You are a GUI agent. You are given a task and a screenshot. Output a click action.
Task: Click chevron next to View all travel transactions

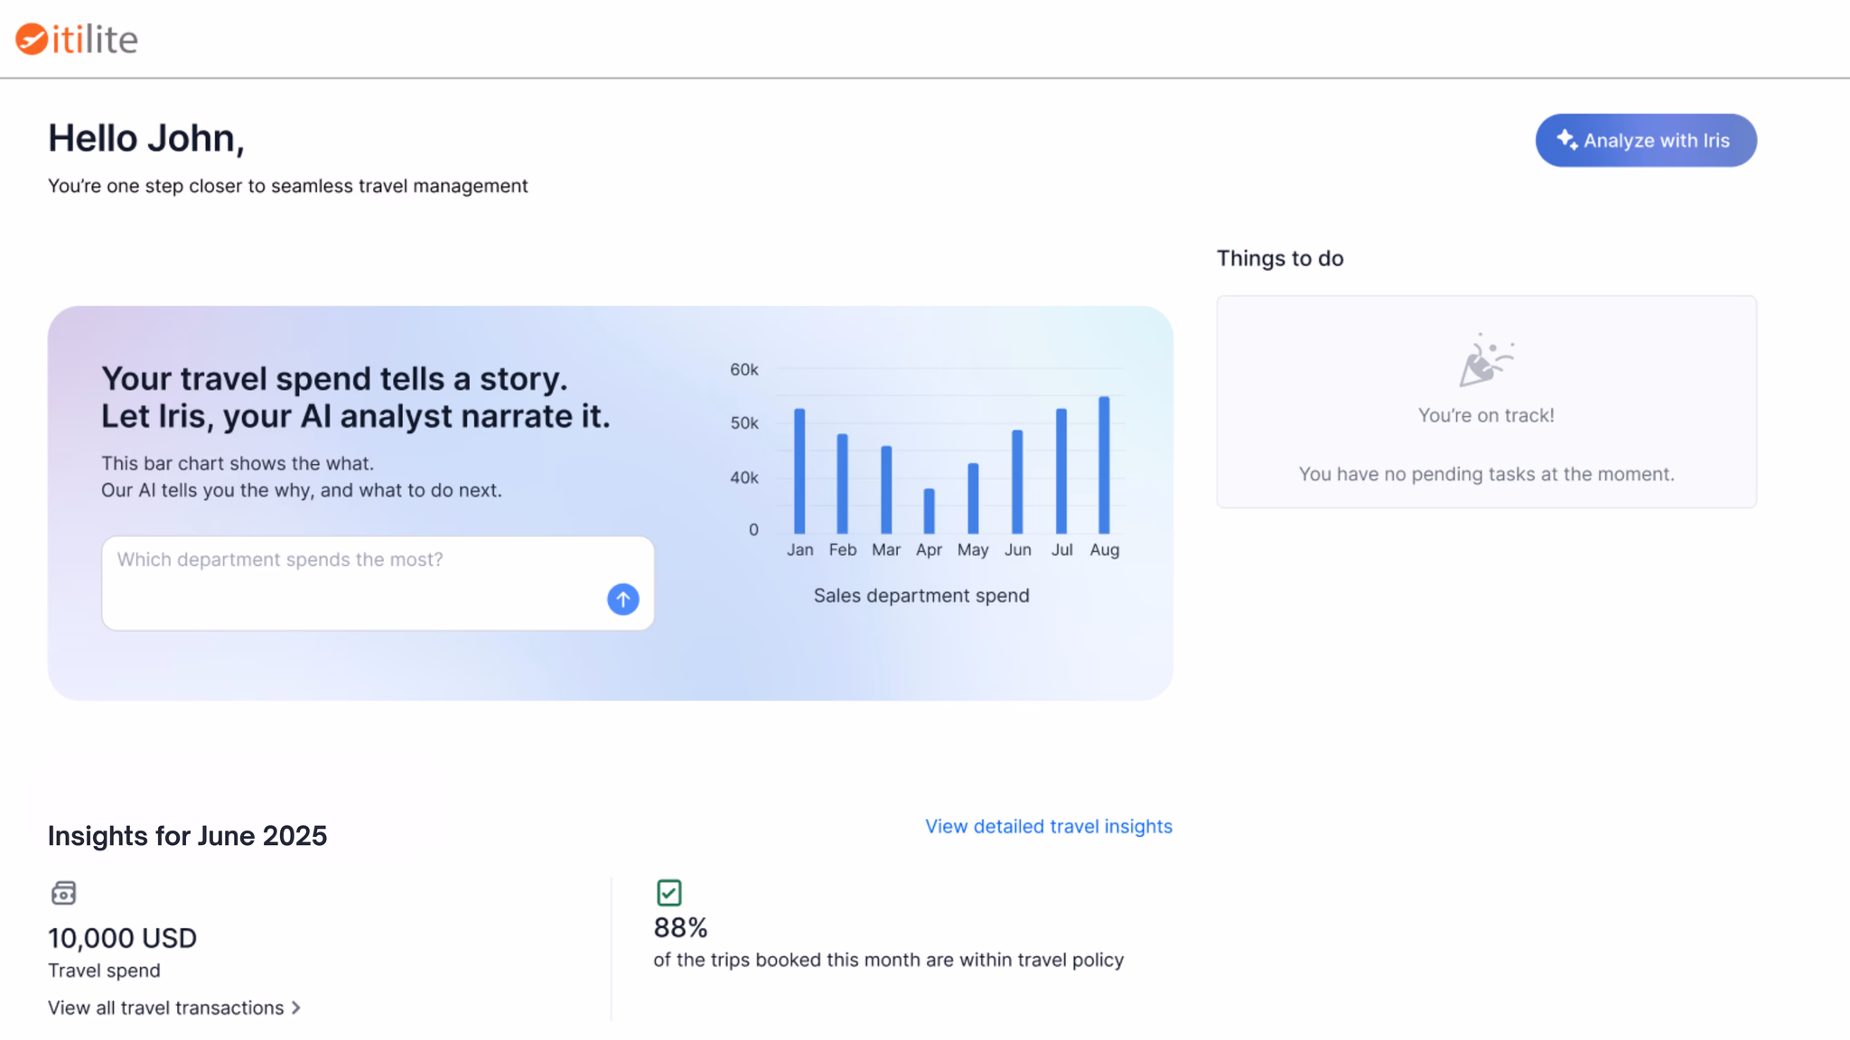296,1007
